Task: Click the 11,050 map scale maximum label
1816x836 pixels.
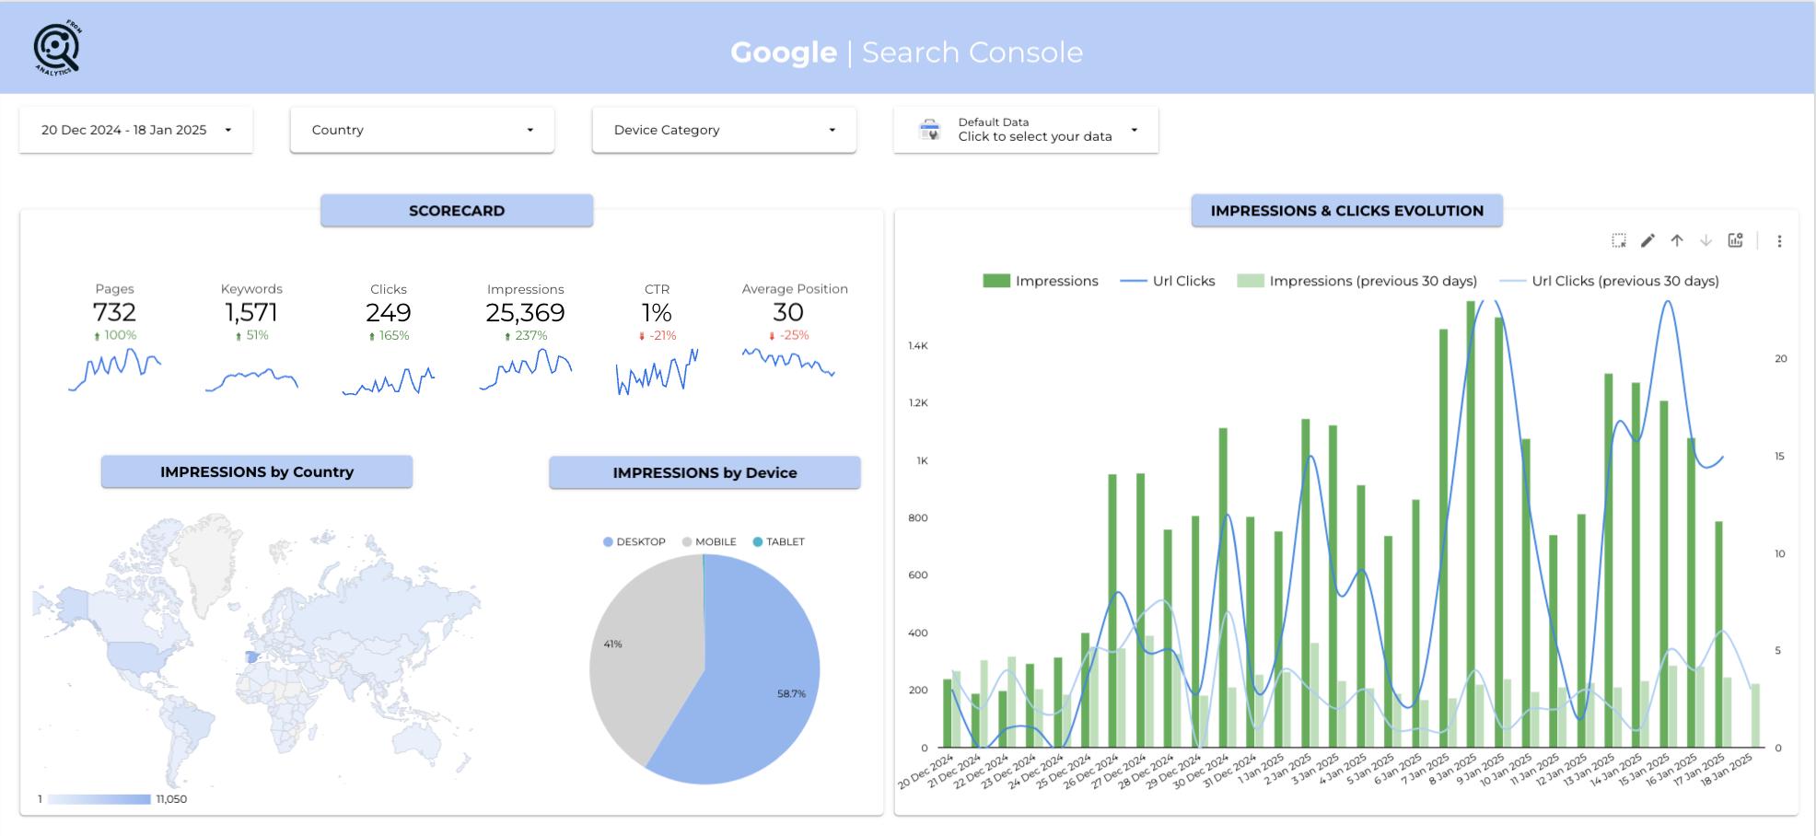Action: point(171,799)
